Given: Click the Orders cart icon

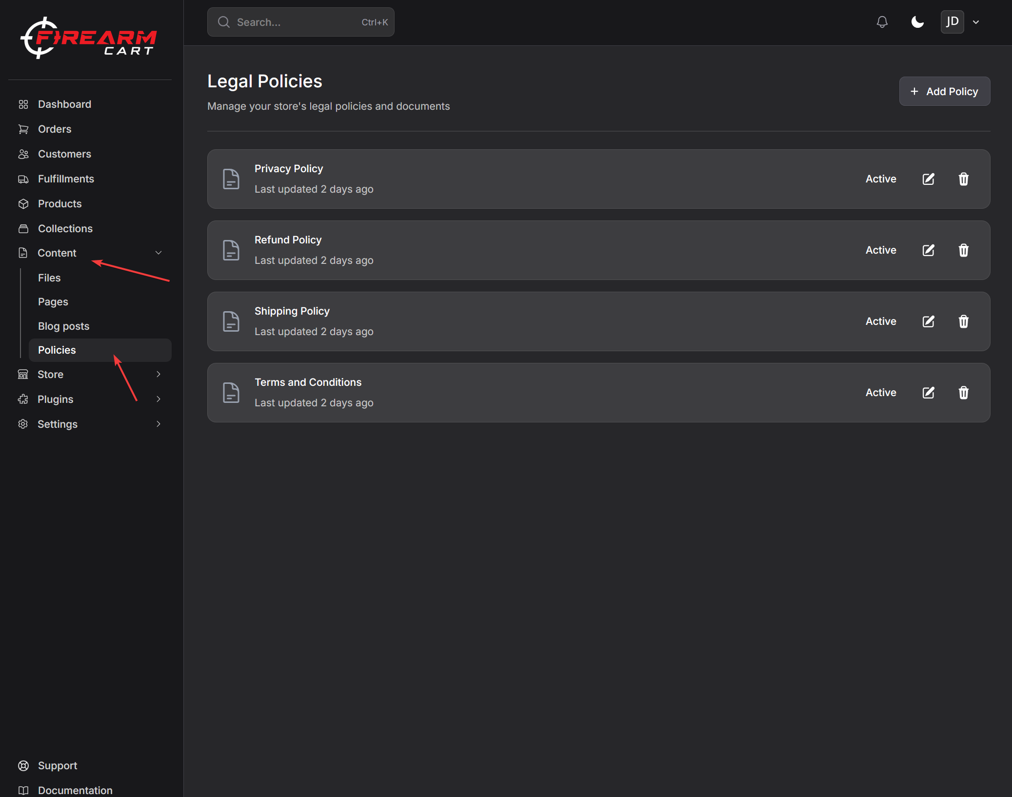Looking at the screenshot, I should (x=23, y=129).
